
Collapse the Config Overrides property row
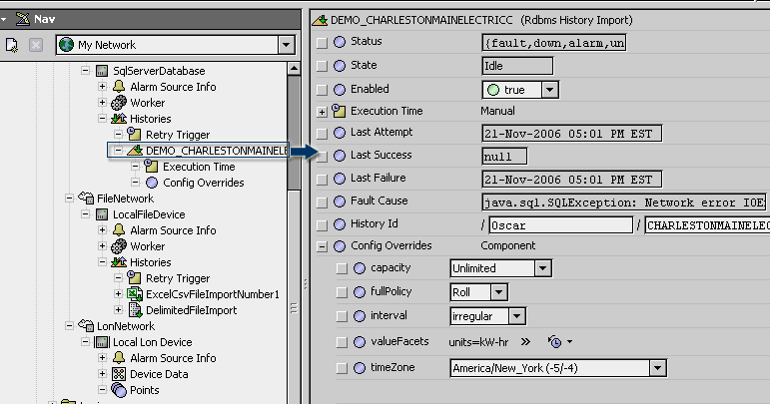(322, 245)
